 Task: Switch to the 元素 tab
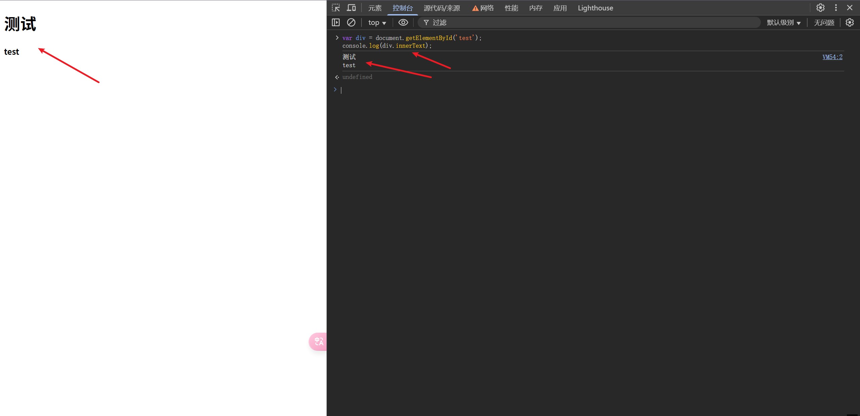tap(375, 8)
